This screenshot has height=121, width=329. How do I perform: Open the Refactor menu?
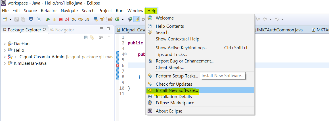point(49,11)
